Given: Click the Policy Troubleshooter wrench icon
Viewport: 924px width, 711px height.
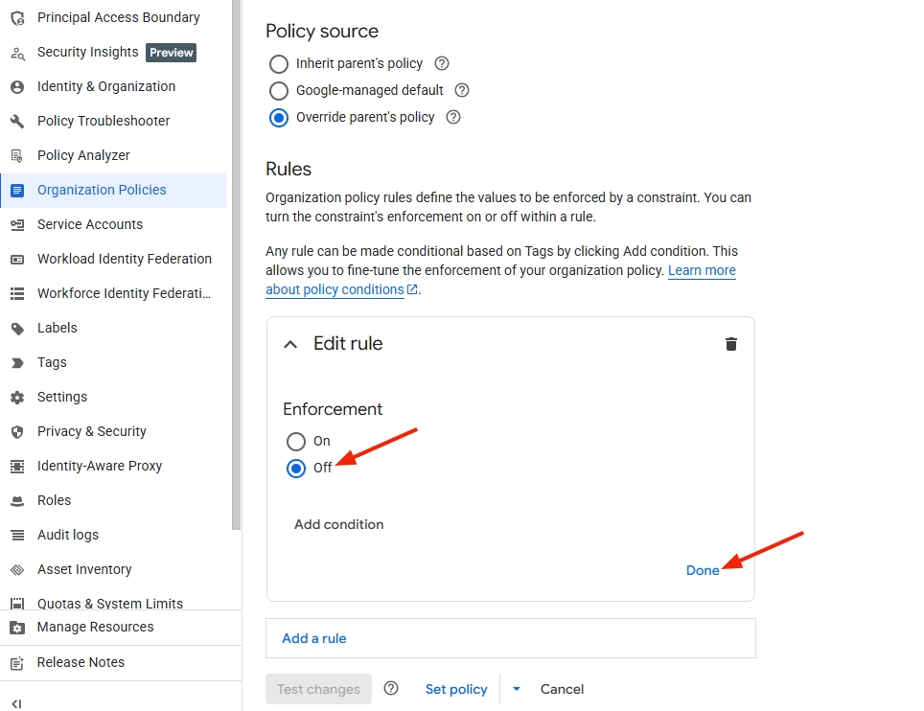Looking at the screenshot, I should (17, 121).
